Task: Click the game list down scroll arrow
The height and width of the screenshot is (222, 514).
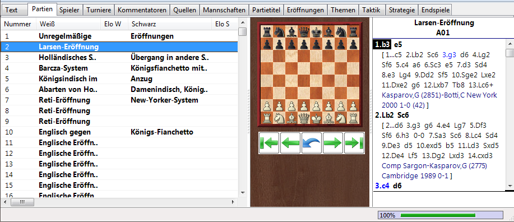Action: [243, 192]
